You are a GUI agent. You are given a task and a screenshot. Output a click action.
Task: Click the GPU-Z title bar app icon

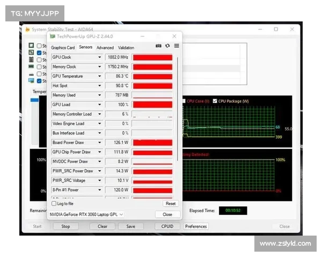point(53,36)
